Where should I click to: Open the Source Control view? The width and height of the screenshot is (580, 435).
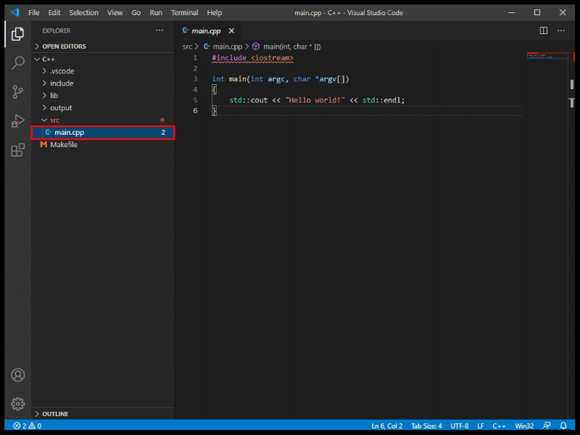[x=17, y=92]
